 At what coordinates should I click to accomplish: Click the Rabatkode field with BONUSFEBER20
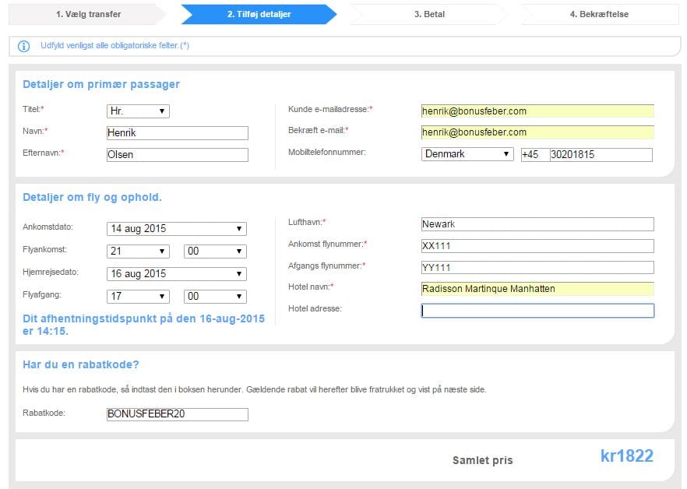[x=177, y=414]
